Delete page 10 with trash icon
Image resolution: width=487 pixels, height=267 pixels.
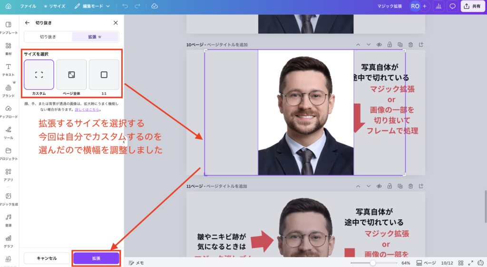[x=410, y=45]
